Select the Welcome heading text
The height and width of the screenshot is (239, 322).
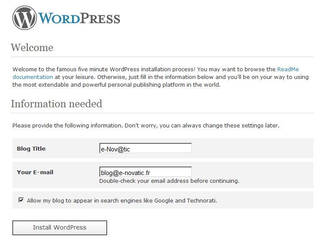pyautogui.click(x=32, y=48)
